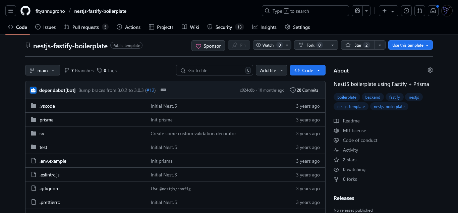The height and width of the screenshot is (213, 458).
Task: Edit repository details gear icon
Action: [430, 70]
